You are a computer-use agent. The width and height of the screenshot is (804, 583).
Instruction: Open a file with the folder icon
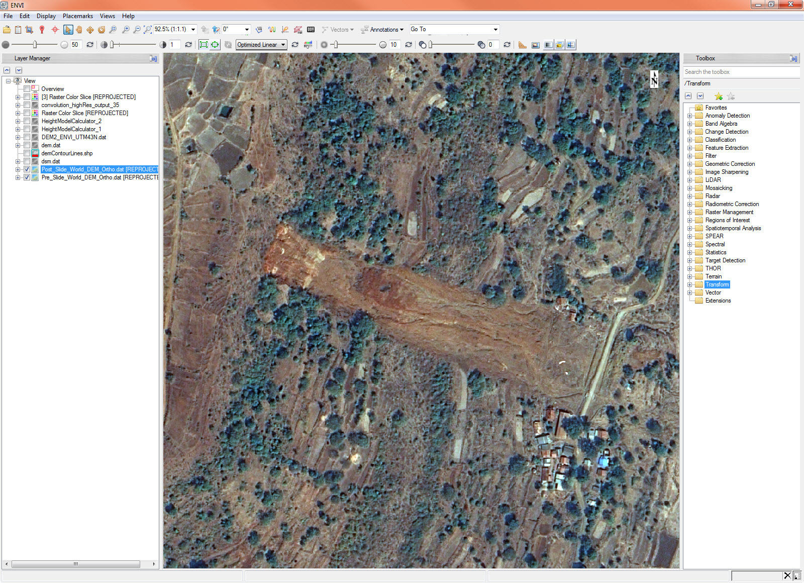7,30
